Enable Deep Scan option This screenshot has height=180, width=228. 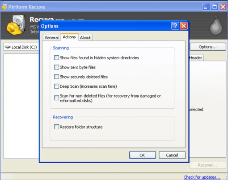click(x=56, y=86)
